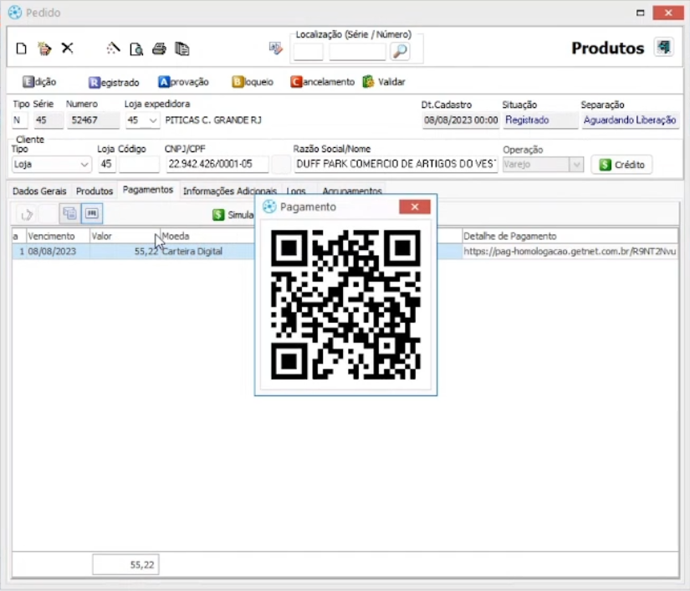Click the rename label icon beside Localização
This screenshot has width=690, height=591.
(x=275, y=48)
